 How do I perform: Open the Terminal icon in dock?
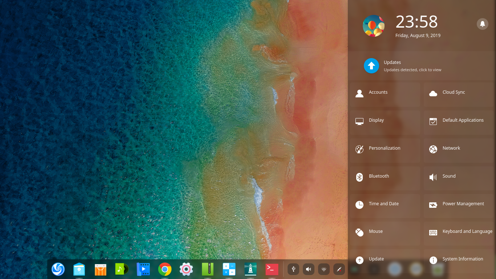coord(272,269)
